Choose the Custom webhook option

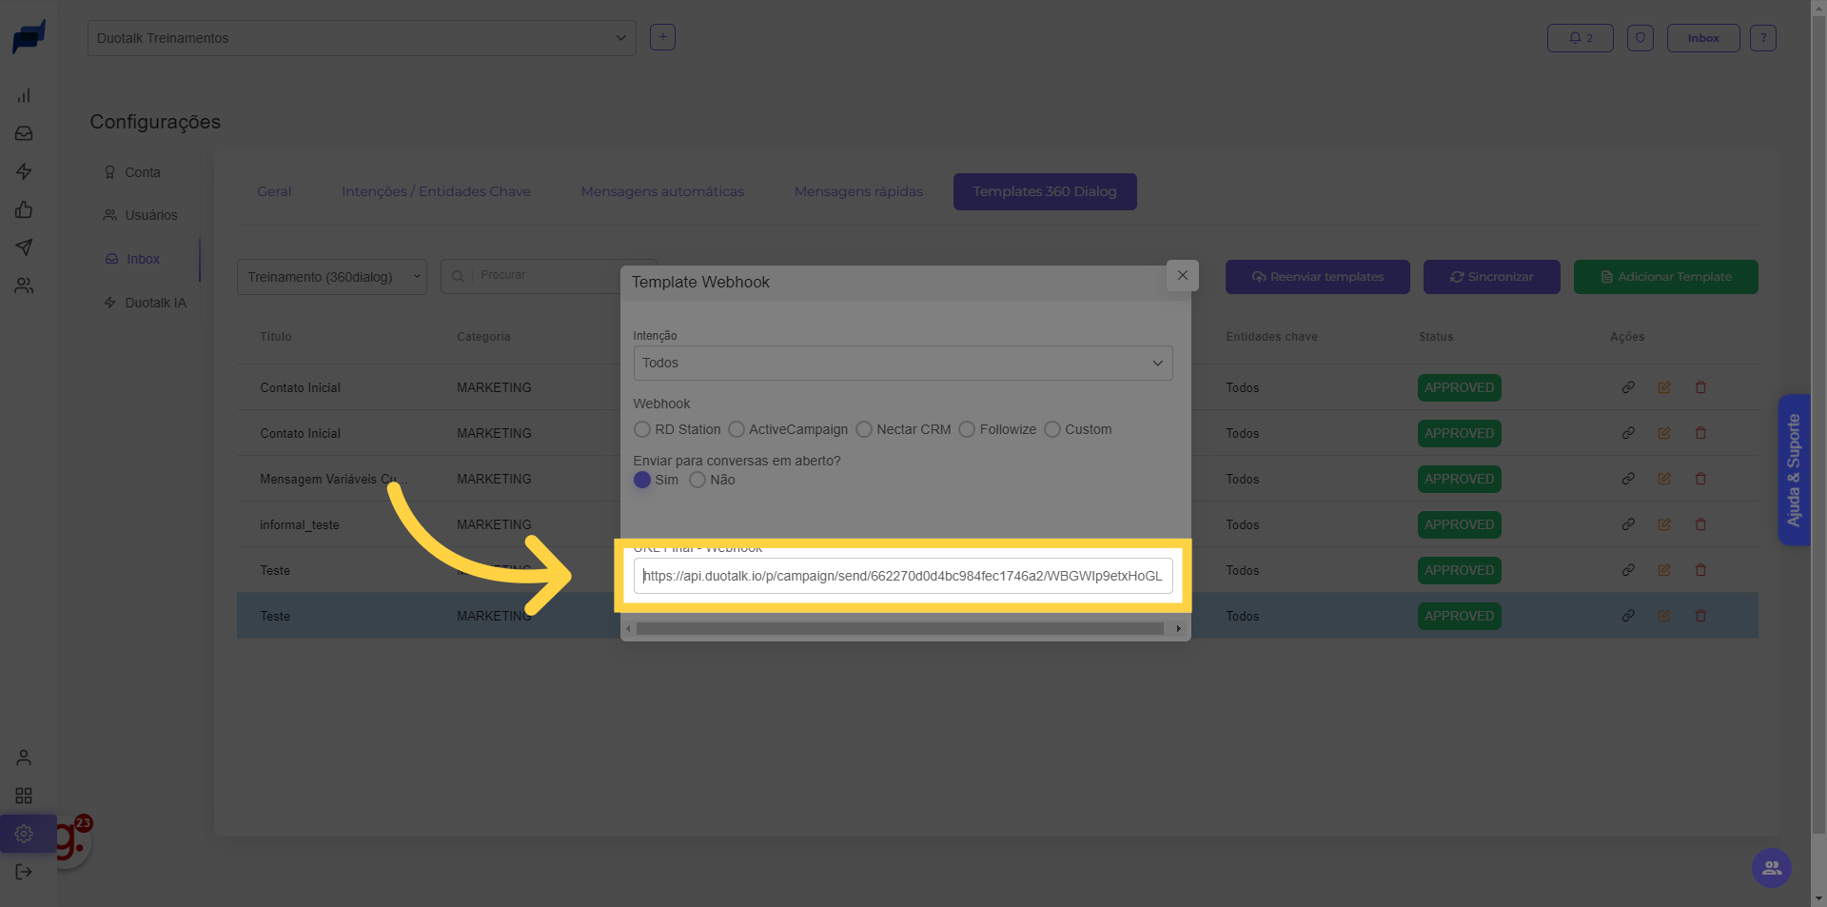pos(1052,429)
